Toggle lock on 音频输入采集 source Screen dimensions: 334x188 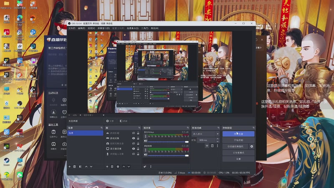point(138,154)
